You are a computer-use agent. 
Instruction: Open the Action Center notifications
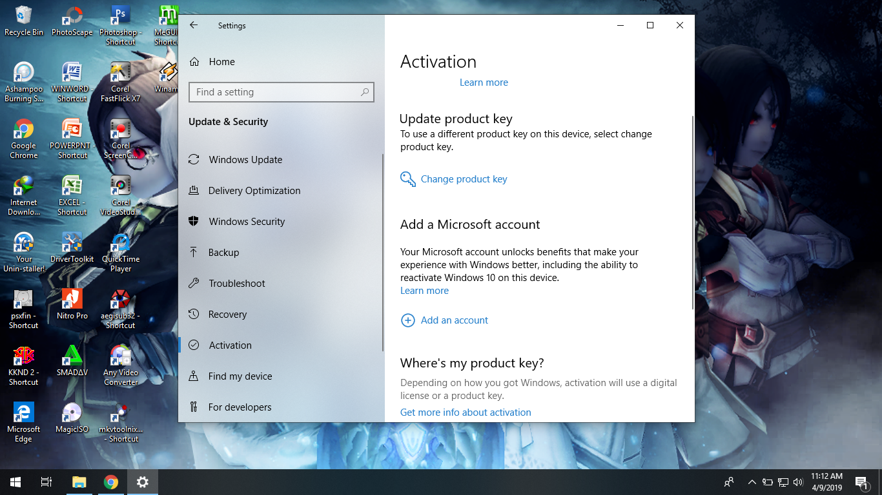pos(862,482)
